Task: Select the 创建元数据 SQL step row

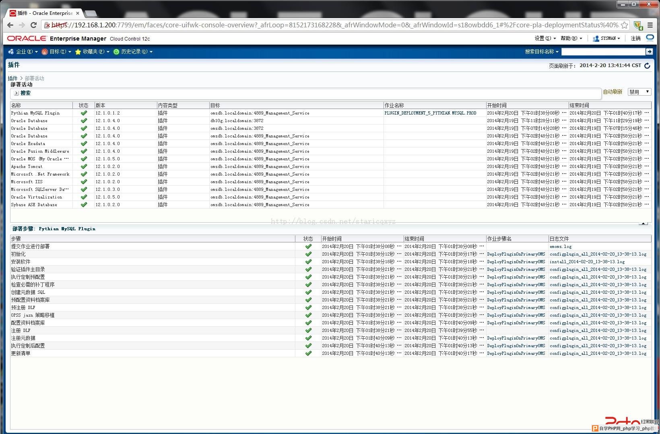Action: [x=331, y=292]
